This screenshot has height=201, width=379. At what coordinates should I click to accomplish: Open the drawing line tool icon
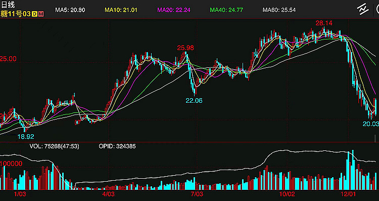pos(363,9)
